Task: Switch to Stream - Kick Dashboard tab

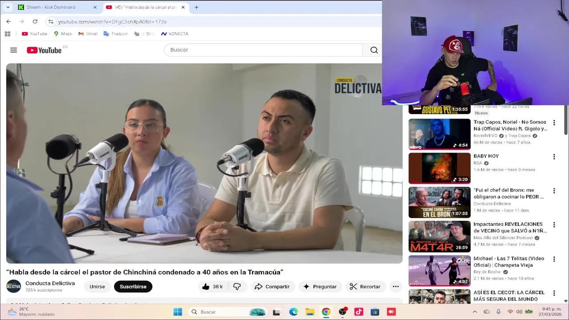Action: point(57,7)
